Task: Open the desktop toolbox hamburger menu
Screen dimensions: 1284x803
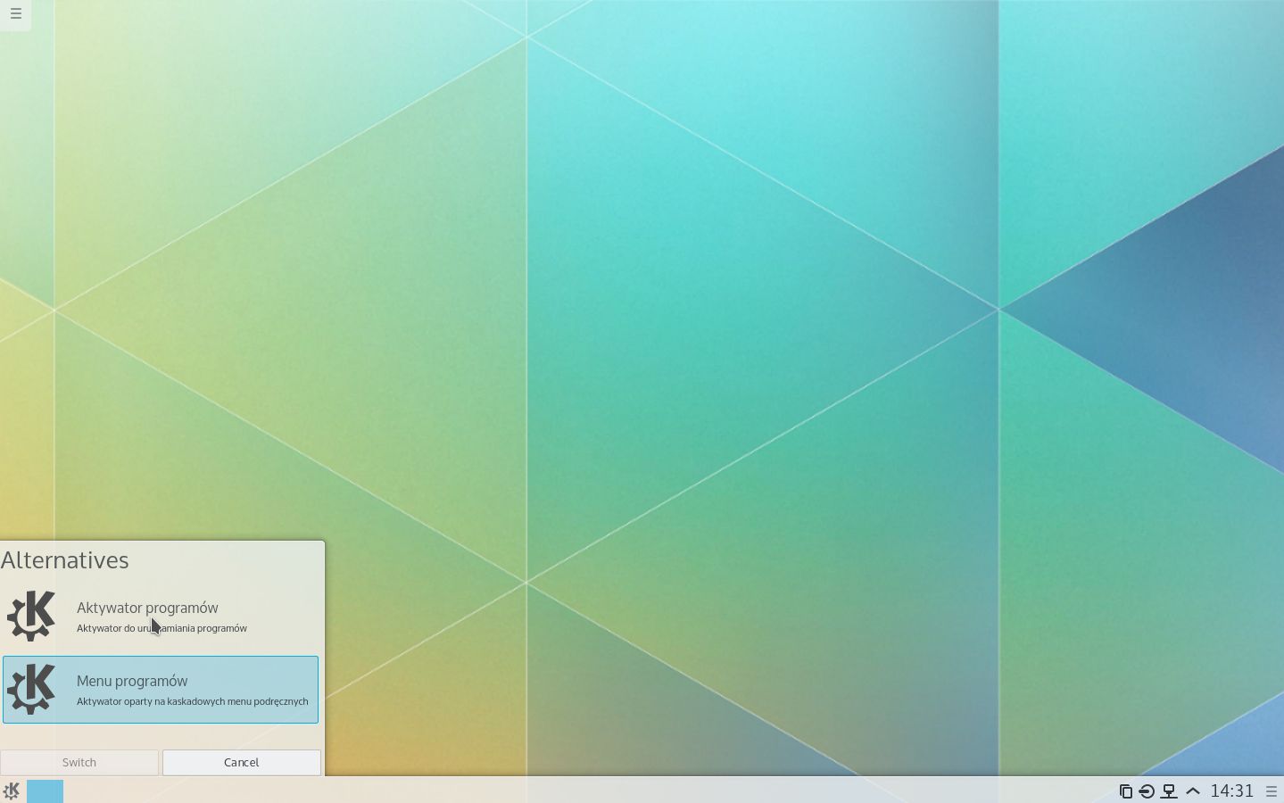Action: [15, 14]
